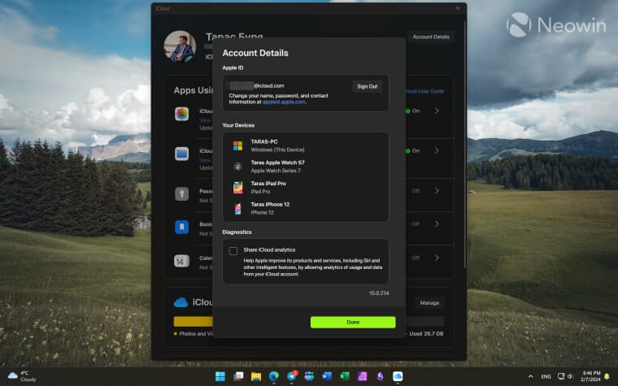This screenshot has height=386, width=618.
Task: Expand the iCloud Photos row chevron
Action: [437, 111]
